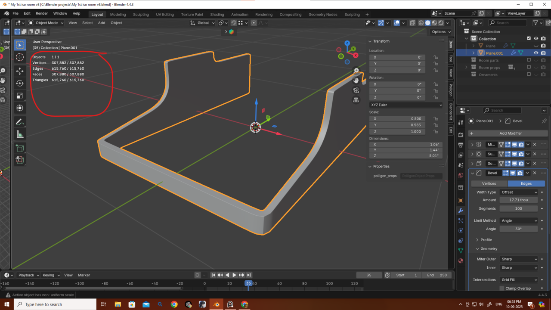
Task: Open the Width Type Offset dropdown
Action: [519, 192]
